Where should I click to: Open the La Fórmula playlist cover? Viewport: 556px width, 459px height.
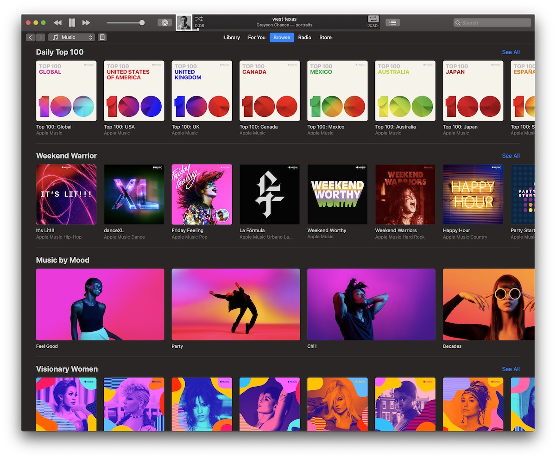pos(270,194)
